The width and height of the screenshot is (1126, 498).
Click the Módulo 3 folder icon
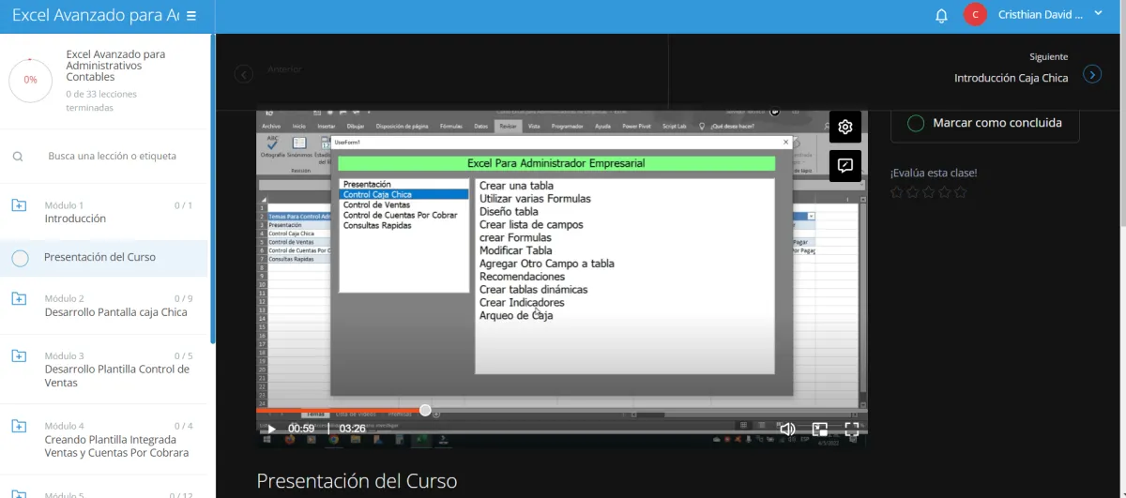[19, 355]
